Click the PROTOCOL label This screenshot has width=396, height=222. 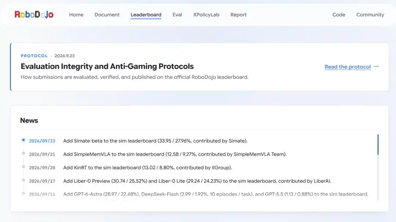[34, 56]
